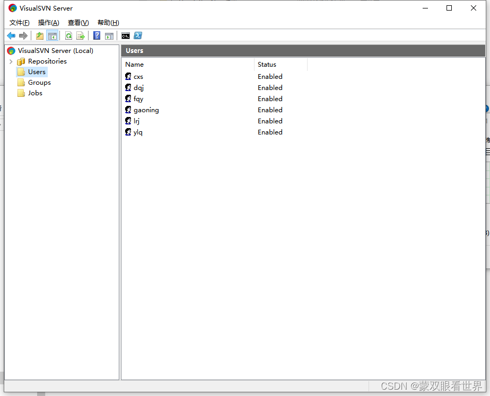Sort by the Status column header
The height and width of the screenshot is (396, 490).
click(281, 64)
